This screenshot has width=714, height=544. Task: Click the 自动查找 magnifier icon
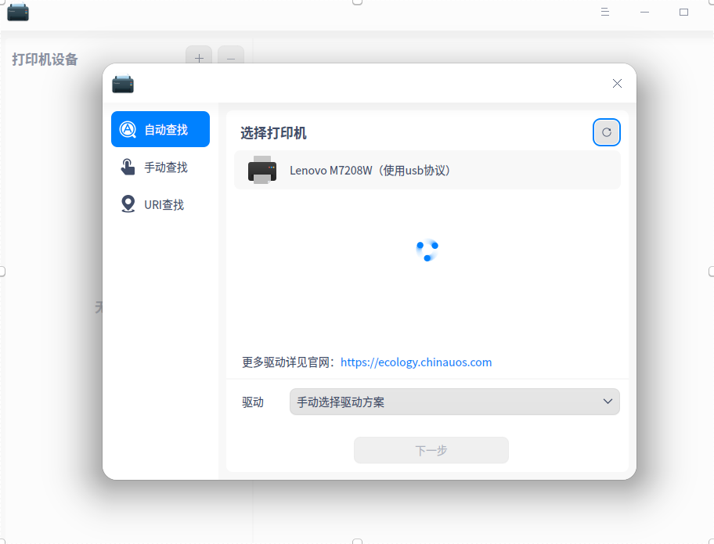click(128, 129)
